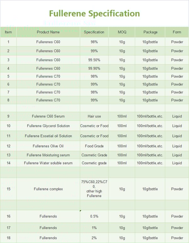
Task: Click the Fullerene Water soluble serum cell
Action: point(48,163)
